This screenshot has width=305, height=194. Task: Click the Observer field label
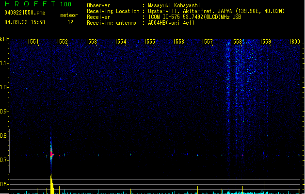click(x=98, y=5)
